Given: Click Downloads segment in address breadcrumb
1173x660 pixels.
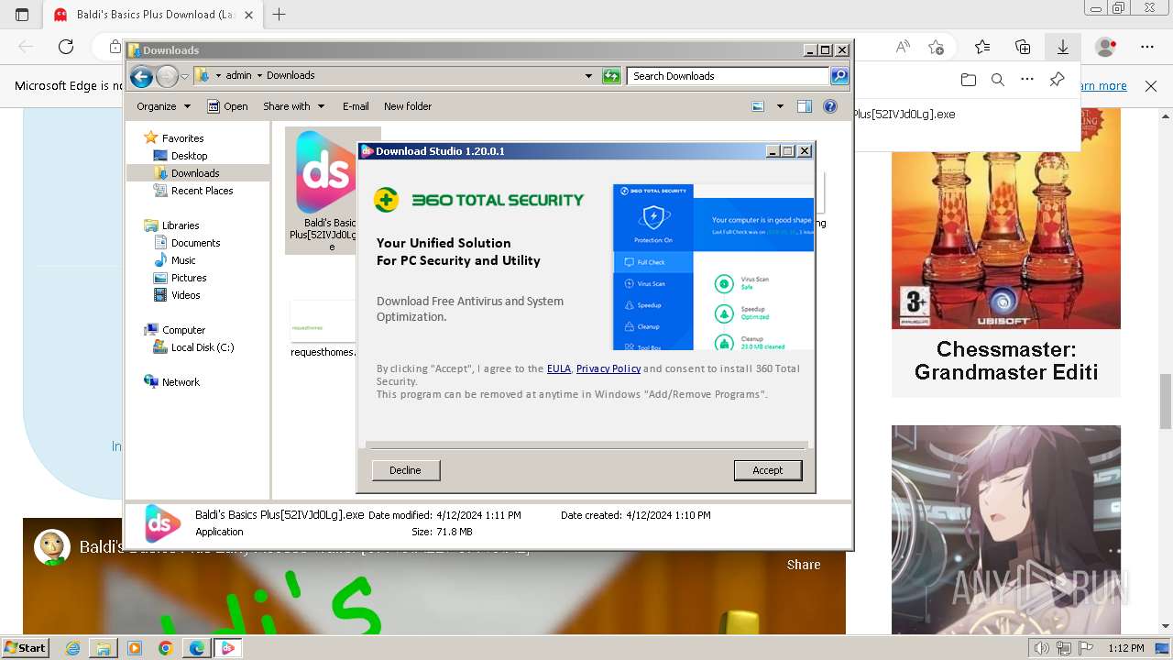Looking at the screenshot, I should coord(291,76).
